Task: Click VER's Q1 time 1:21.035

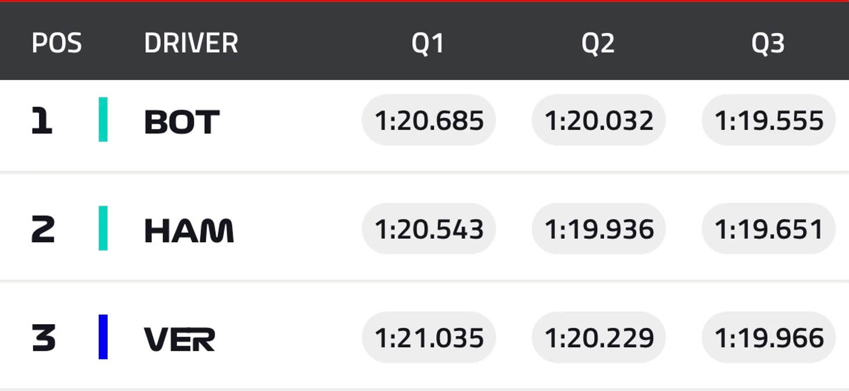Action: click(429, 338)
